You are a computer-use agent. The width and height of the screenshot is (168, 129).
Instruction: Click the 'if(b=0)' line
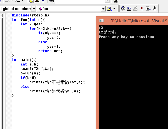(28, 78)
